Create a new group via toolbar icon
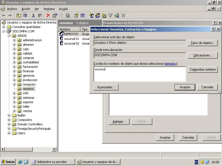Screen dimensions: 222x166 (x=98, y=15)
